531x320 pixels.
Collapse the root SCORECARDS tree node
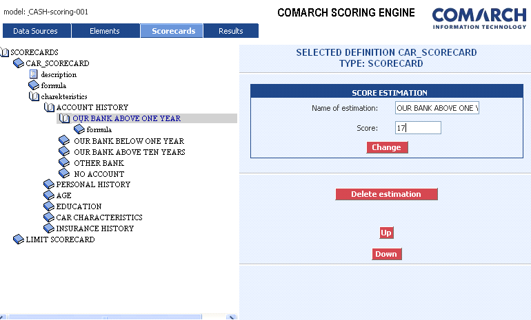pos(5,52)
